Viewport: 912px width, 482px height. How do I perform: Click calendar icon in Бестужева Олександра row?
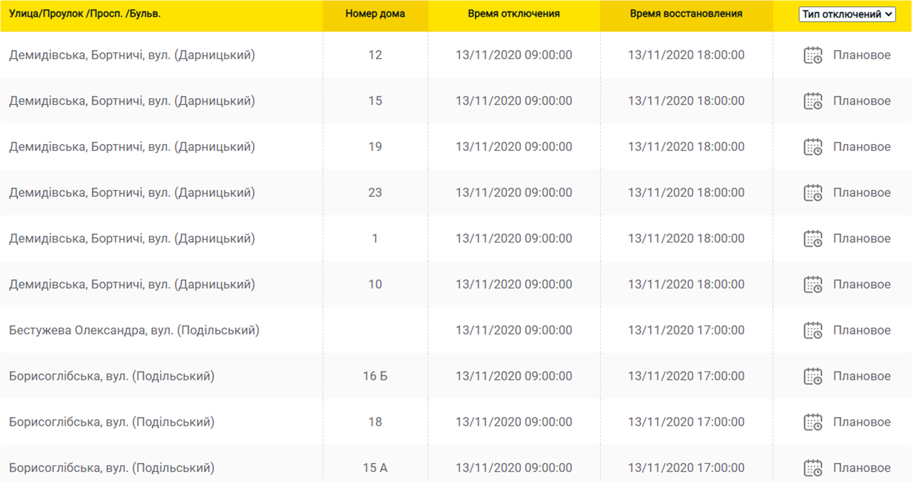813,331
